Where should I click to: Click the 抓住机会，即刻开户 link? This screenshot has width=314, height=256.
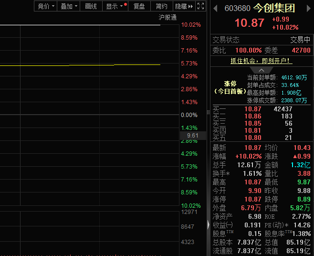coord(262,61)
